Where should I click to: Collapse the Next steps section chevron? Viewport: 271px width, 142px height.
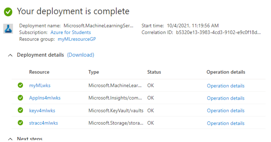(10, 139)
